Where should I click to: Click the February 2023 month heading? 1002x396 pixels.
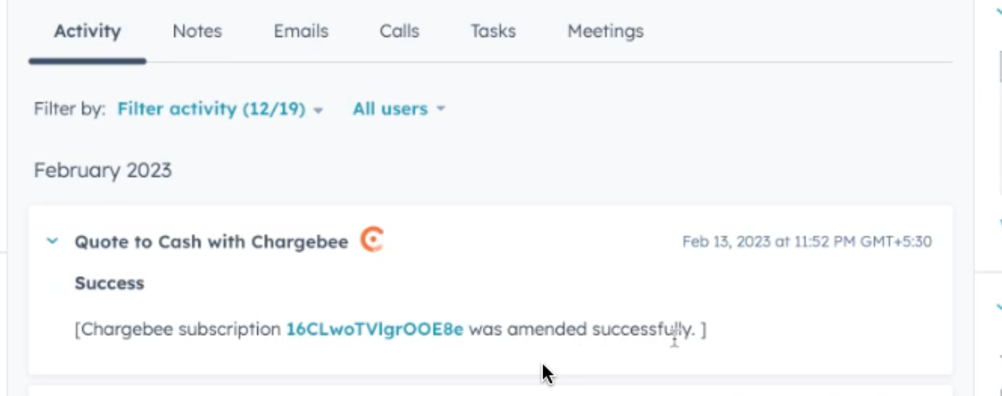[x=103, y=171]
